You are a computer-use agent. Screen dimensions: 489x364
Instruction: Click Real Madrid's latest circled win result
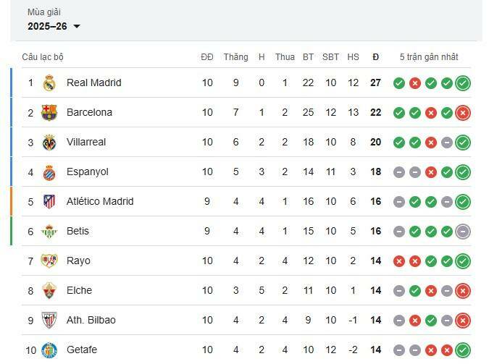[x=463, y=83]
